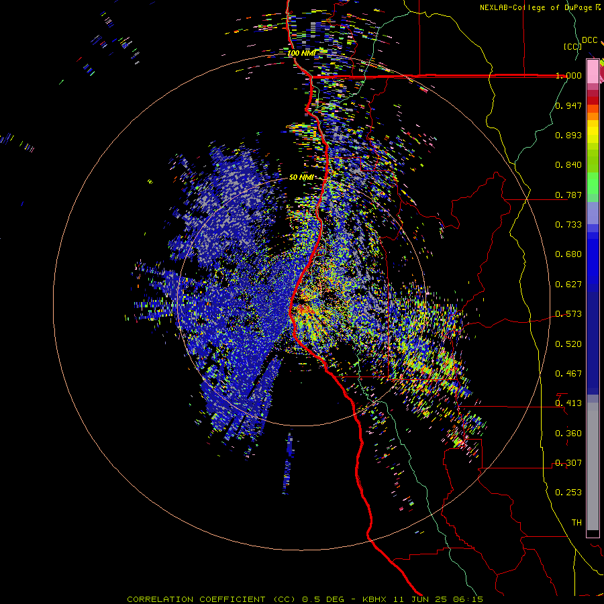Click the 0.520 scale value

click(568, 344)
